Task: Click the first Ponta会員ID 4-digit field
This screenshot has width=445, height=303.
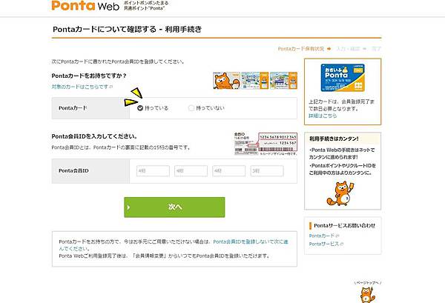Action: [153, 171]
